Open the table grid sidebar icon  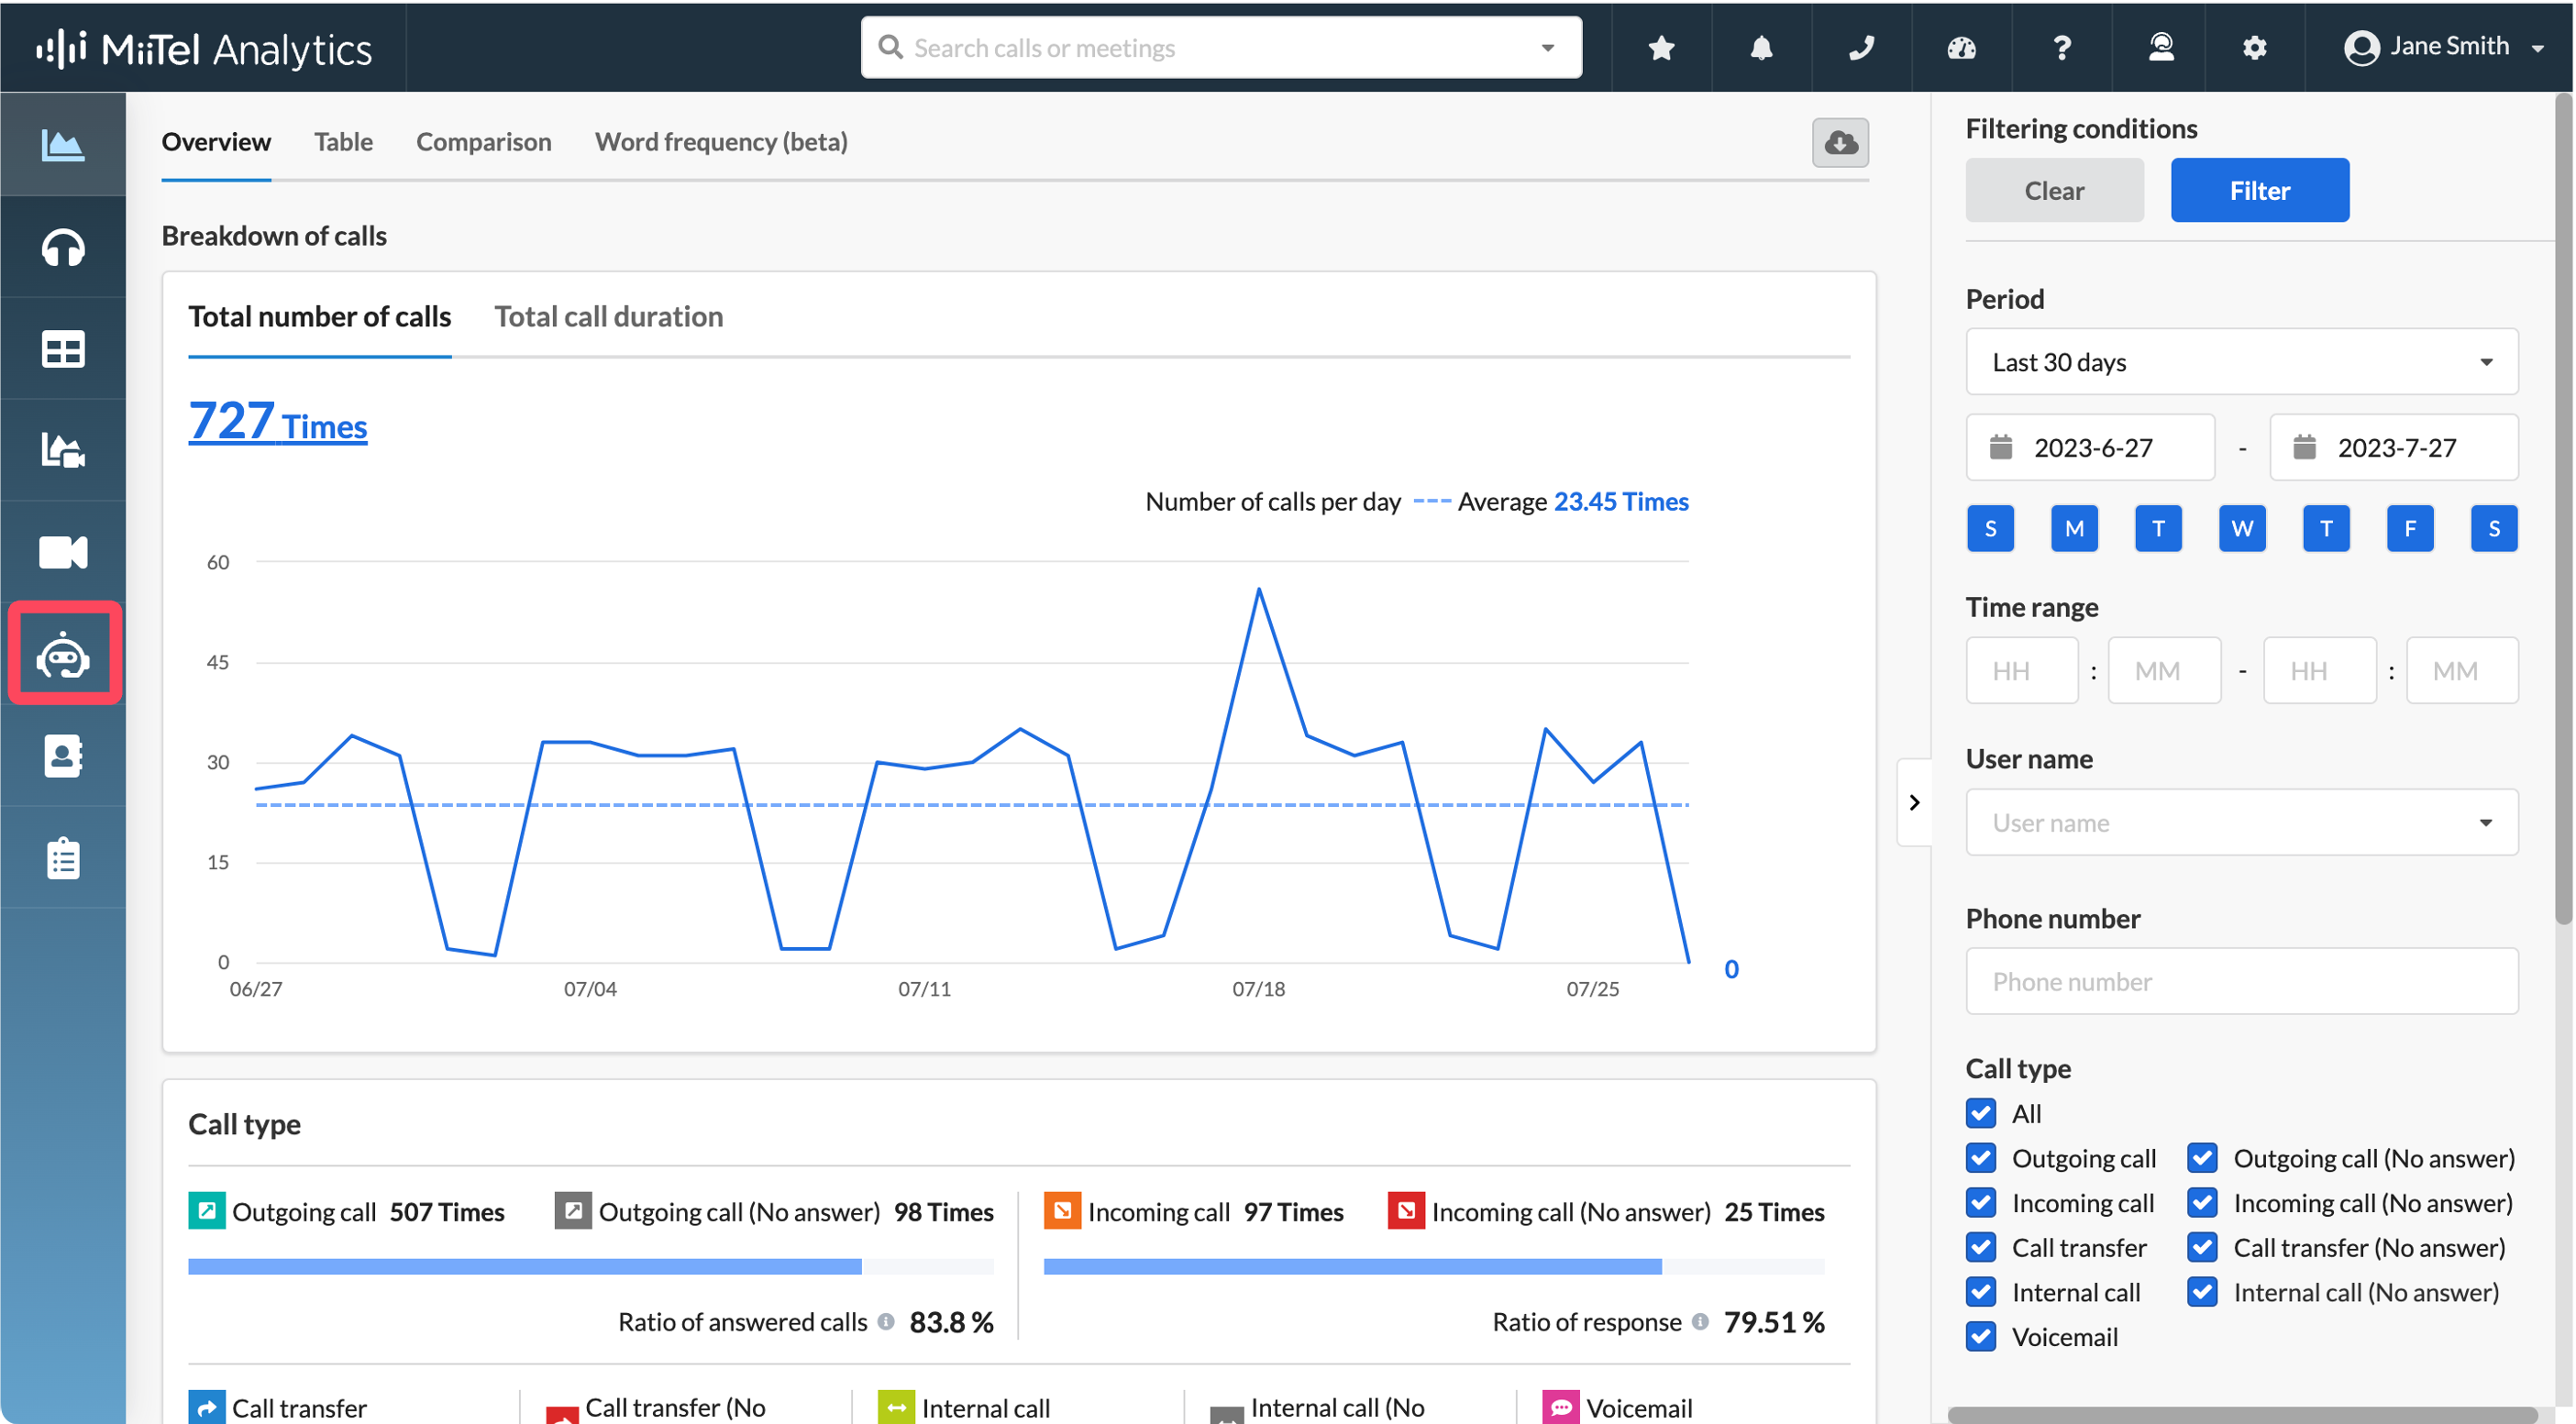click(63, 349)
